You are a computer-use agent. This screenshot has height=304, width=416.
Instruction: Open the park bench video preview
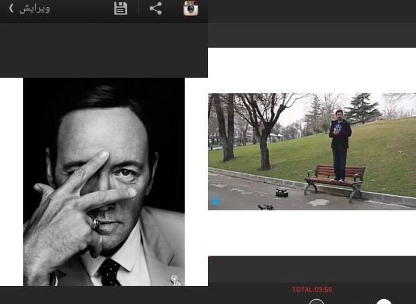click(312, 151)
